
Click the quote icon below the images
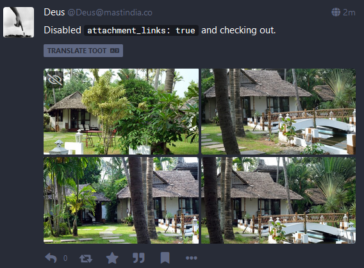[x=138, y=258]
